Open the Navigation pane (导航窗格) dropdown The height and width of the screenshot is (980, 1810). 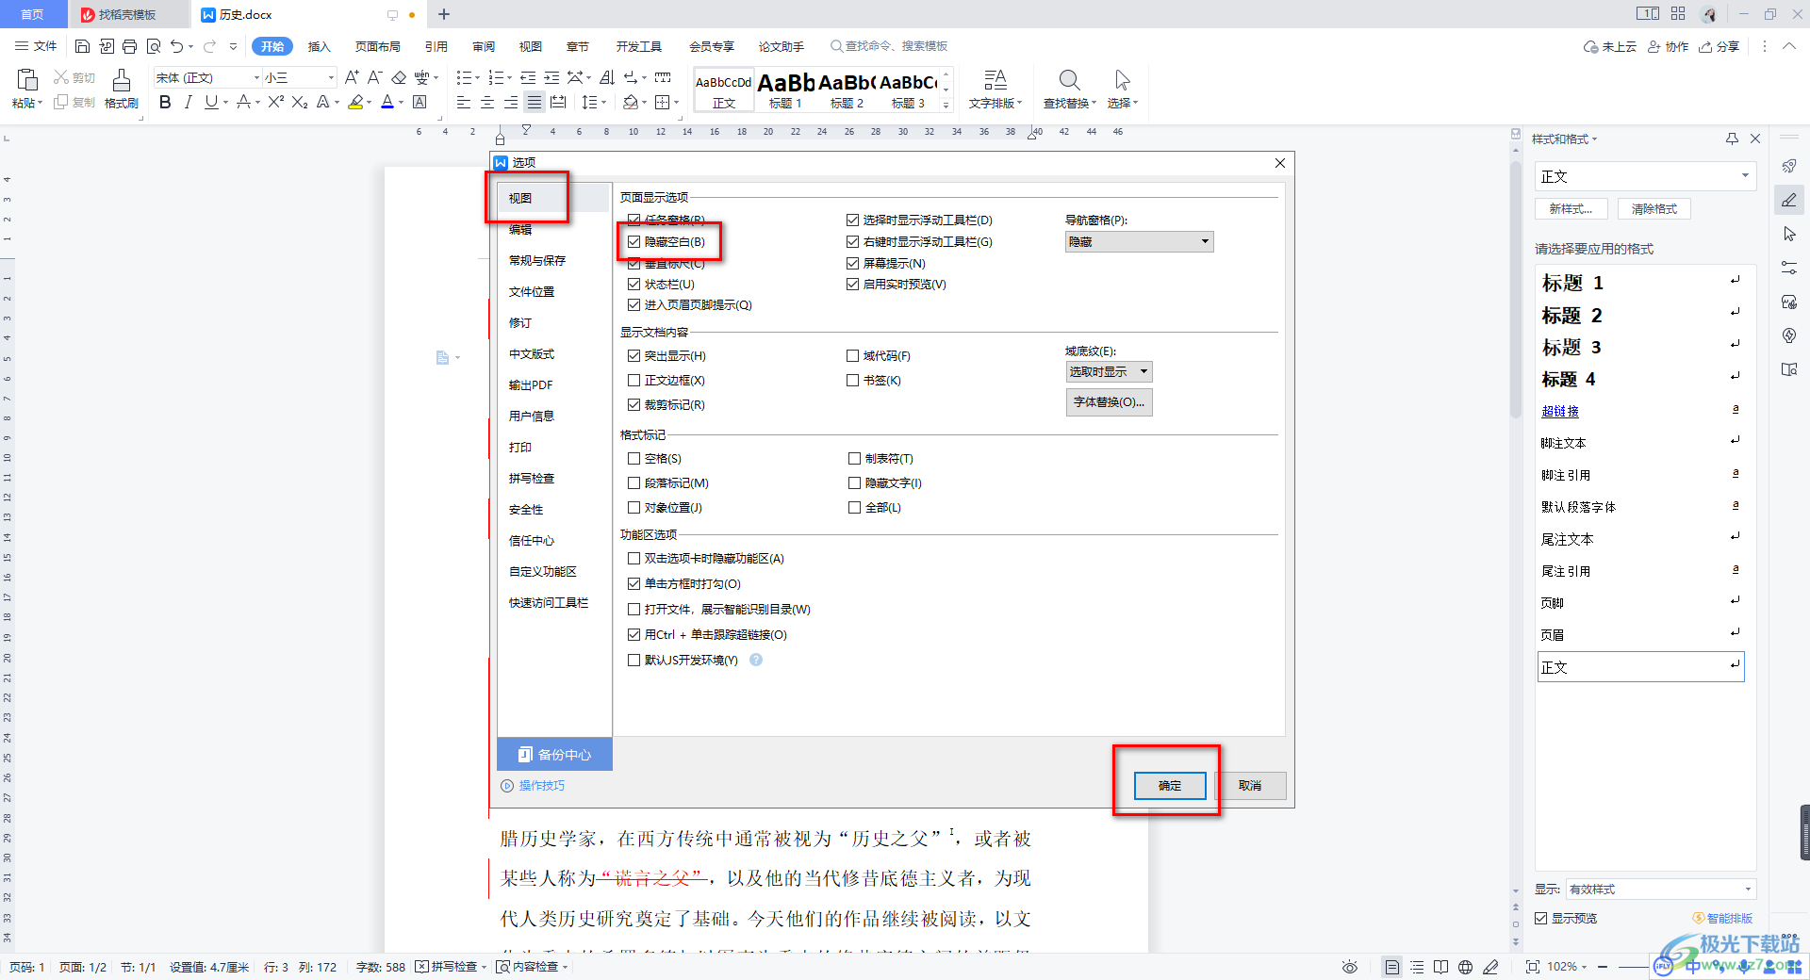[1139, 242]
